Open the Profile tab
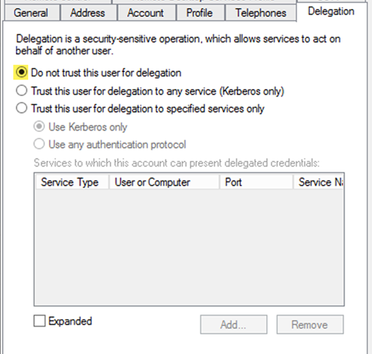Image resolution: width=372 pixels, height=354 pixels. click(x=200, y=12)
